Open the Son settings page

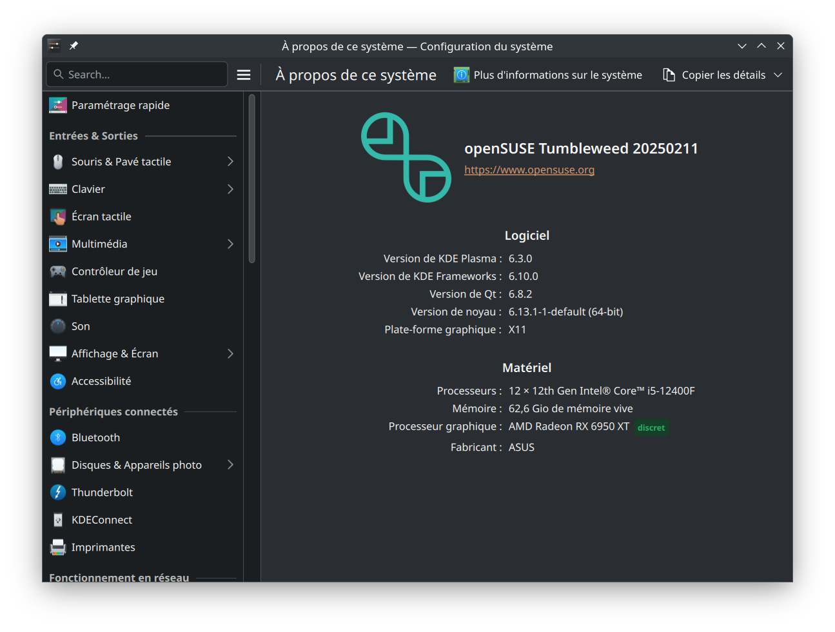[x=142, y=326]
